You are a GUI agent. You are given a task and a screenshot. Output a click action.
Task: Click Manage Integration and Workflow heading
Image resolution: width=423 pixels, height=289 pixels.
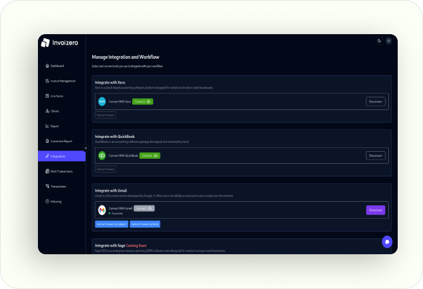tap(125, 57)
